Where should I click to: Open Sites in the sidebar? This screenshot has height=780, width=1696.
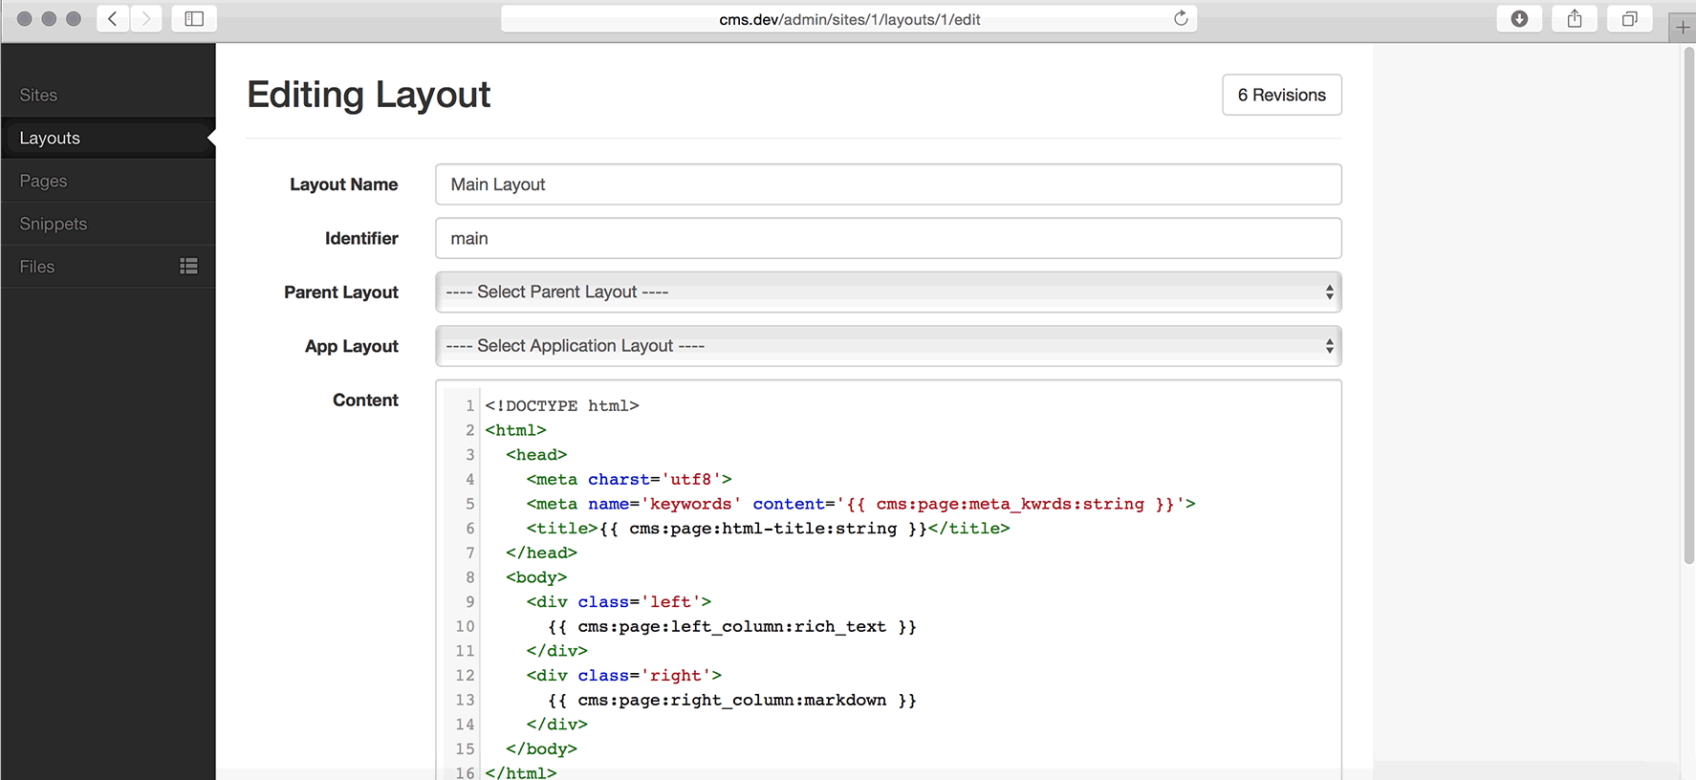click(108, 96)
